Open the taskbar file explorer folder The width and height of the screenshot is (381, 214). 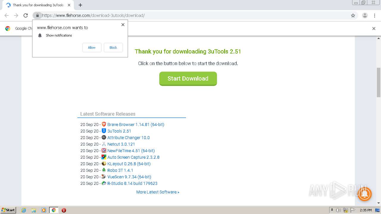(x=34, y=210)
